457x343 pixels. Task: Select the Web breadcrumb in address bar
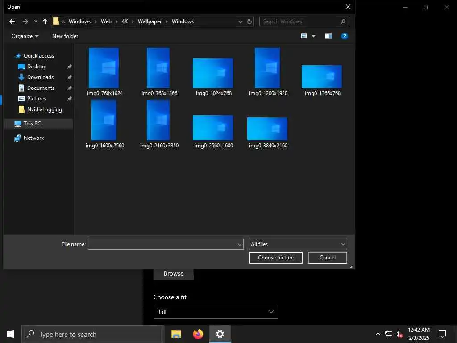[x=106, y=21]
